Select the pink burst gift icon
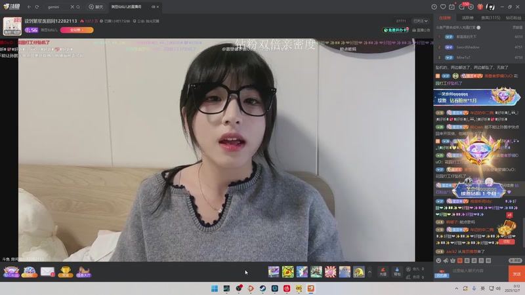This screenshot has width=525, height=295. 331,271
